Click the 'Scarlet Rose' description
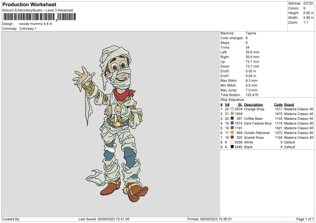The image size is (316, 223). tap(254, 138)
